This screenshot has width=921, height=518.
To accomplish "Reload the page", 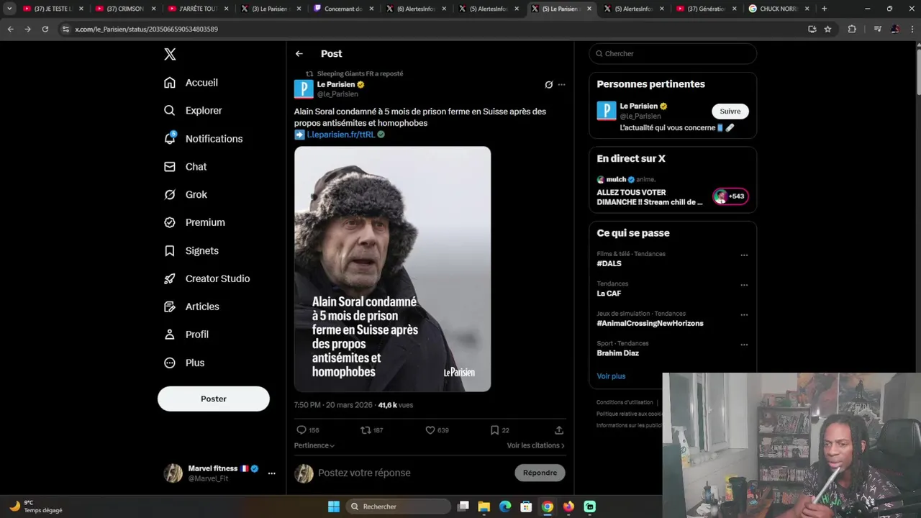I will (45, 29).
